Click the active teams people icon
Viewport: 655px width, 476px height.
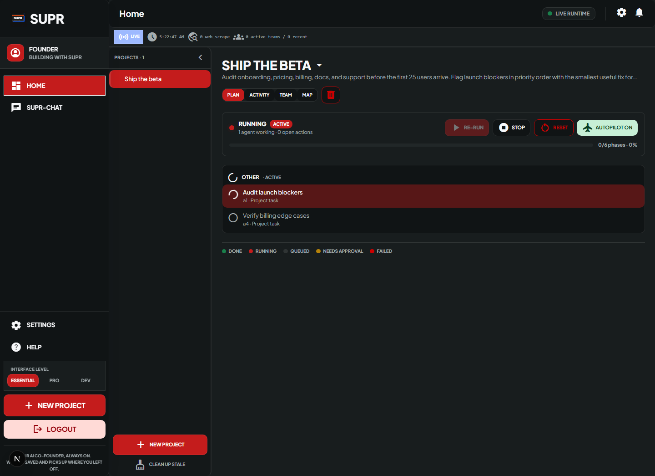pyautogui.click(x=238, y=37)
